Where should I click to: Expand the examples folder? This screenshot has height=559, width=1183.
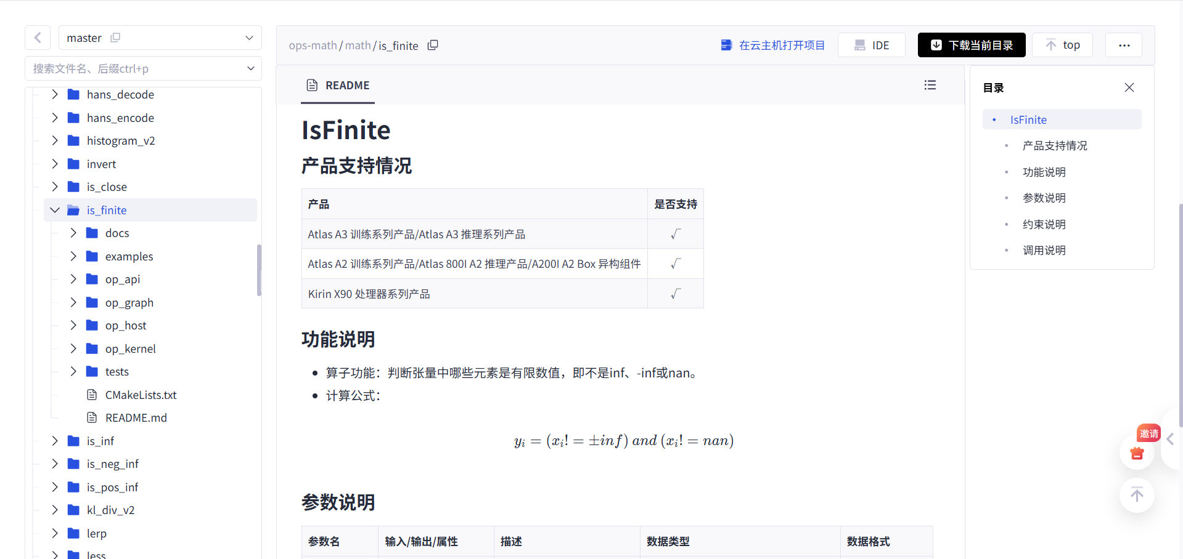click(73, 256)
